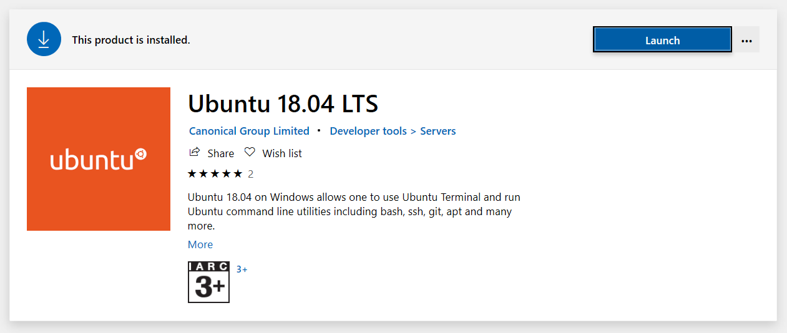
Task: Click the IARC 3+ rating badge
Action: tap(208, 282)
